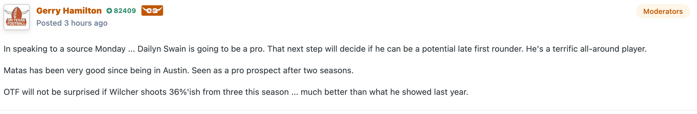Screen dimensions: 697x114
Task: Click the Moderators group badge
Action: coord(663,12)
